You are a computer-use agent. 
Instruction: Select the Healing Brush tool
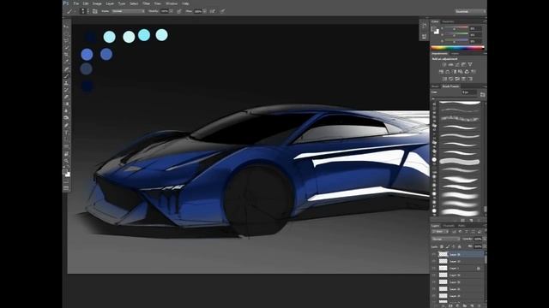click(x=66, y=68)
